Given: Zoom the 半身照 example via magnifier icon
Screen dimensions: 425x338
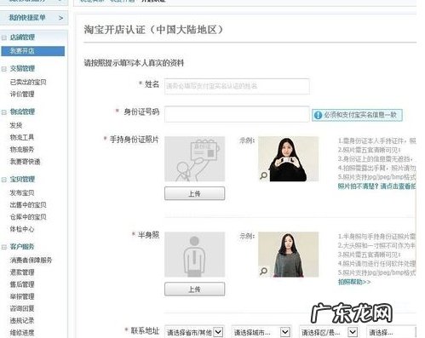Looking at the screenshot, I should (x=264, y=271).
